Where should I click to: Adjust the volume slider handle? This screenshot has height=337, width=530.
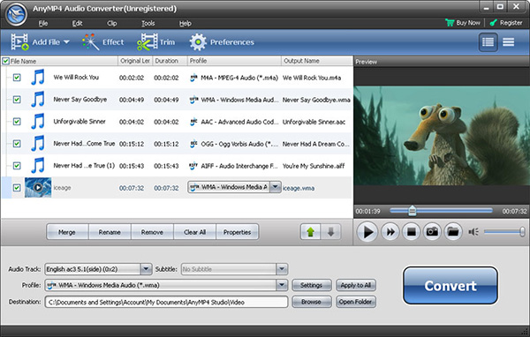[522, 232]
